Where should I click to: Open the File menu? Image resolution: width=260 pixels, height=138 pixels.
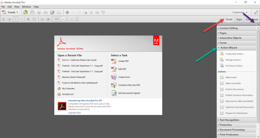[3, 7]
